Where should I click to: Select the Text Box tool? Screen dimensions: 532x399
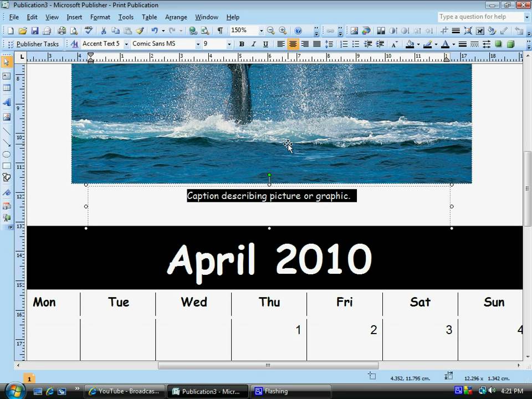(7, 76)
